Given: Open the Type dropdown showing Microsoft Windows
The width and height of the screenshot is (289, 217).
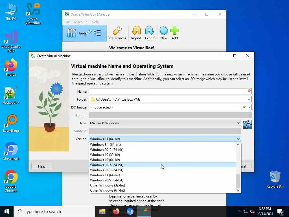Looking at the screenshot, I should pyautogui.click(x=165, y=123).
